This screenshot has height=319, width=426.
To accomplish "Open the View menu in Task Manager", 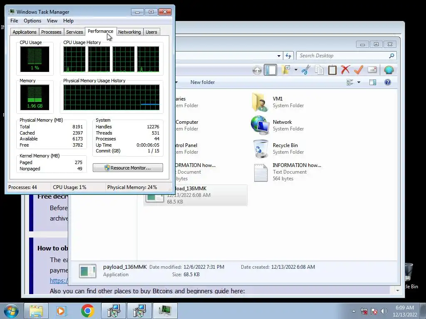I will tap(52, 21).
